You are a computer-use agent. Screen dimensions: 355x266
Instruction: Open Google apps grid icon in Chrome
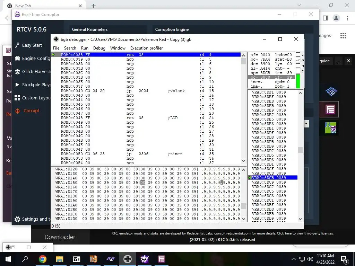[343, 36]
